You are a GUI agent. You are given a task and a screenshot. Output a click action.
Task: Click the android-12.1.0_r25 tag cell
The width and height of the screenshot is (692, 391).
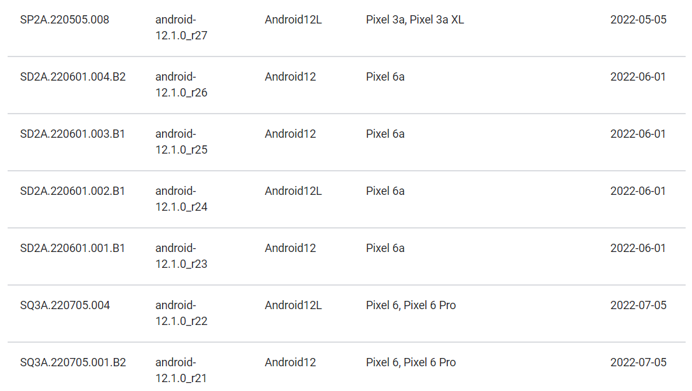[182, 142]
